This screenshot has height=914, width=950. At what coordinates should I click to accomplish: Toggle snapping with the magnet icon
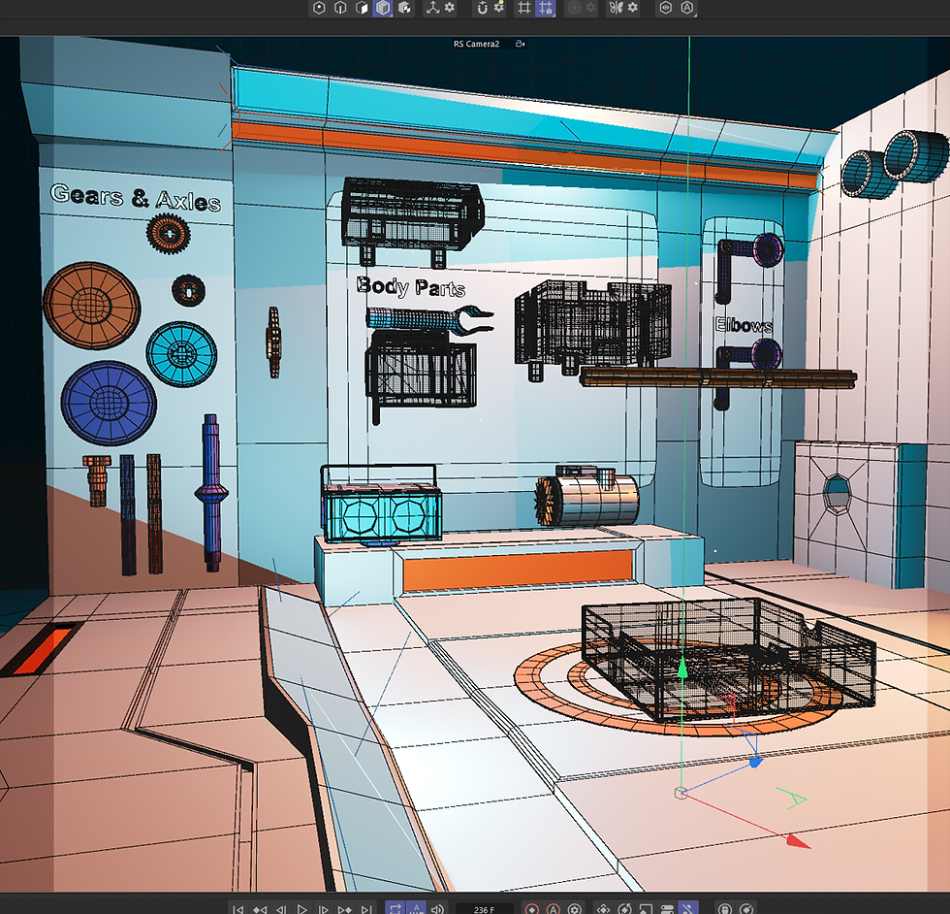click(x=483, y=8)
